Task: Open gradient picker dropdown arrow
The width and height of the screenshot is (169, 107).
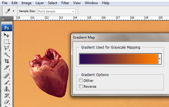Action: pos(160,59)
